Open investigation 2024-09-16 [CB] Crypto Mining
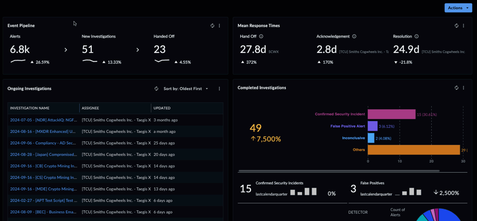The width and height of the screenshot is (477, 221). pyautogui.click(x=44, y=166)
